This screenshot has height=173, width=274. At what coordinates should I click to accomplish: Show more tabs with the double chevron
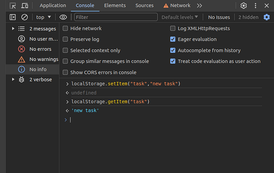click(x=200, y=5)
